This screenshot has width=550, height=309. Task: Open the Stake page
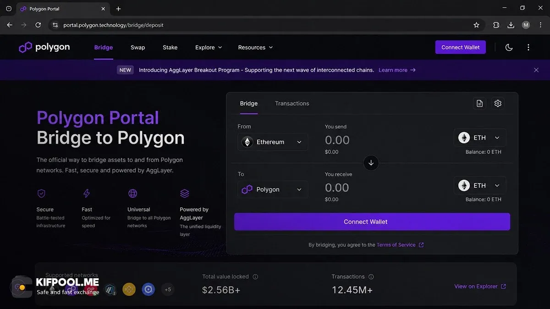coord(170,47)
